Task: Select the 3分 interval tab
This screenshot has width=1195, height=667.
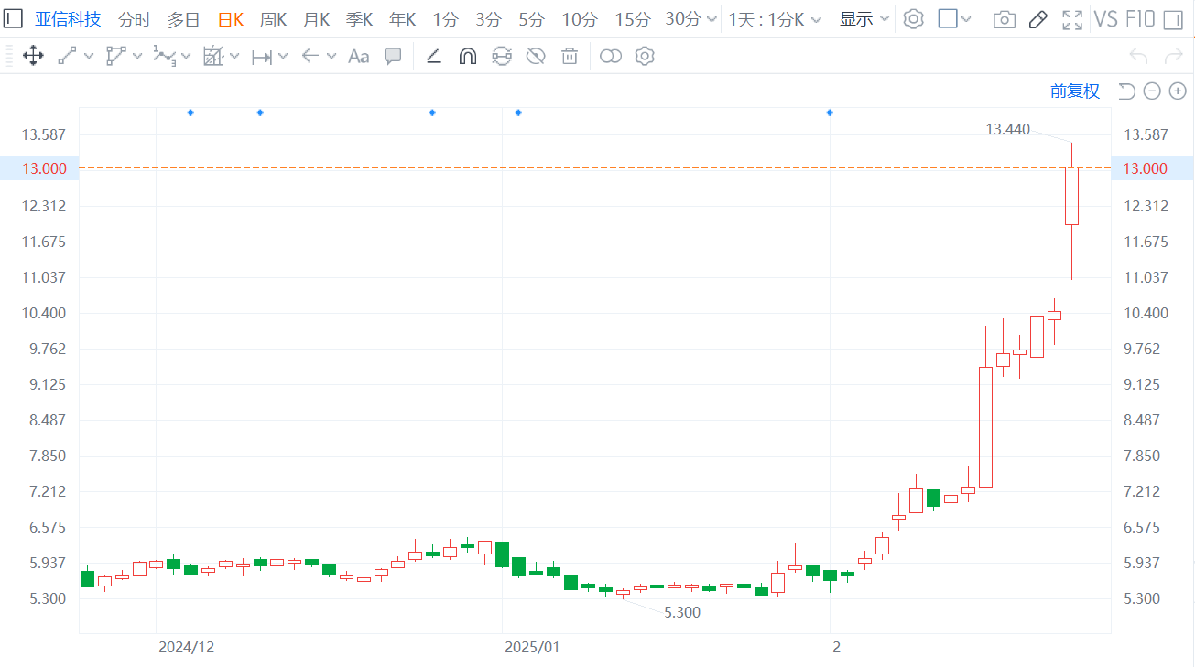Action: [488, 18]
